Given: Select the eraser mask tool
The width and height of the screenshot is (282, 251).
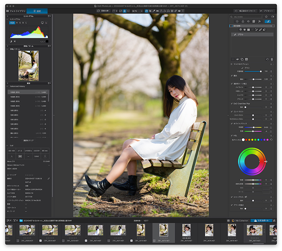Looking at the screenshot, I should [264, 30].
